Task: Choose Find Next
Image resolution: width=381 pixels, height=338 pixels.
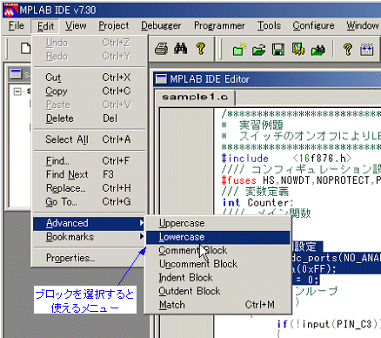Action: [89, 174]
